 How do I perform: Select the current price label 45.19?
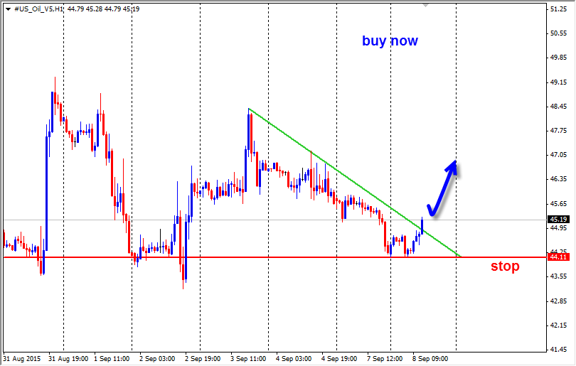coord(558,220)
